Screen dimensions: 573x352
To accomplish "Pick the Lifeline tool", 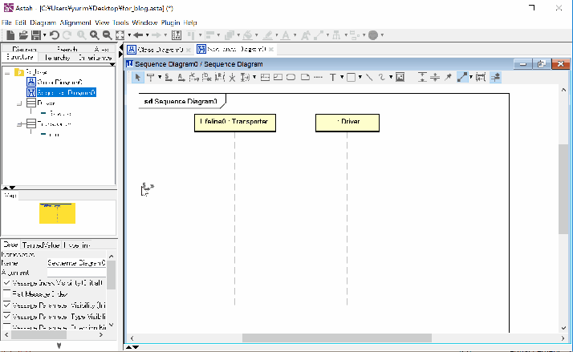I will click(151, 77).
